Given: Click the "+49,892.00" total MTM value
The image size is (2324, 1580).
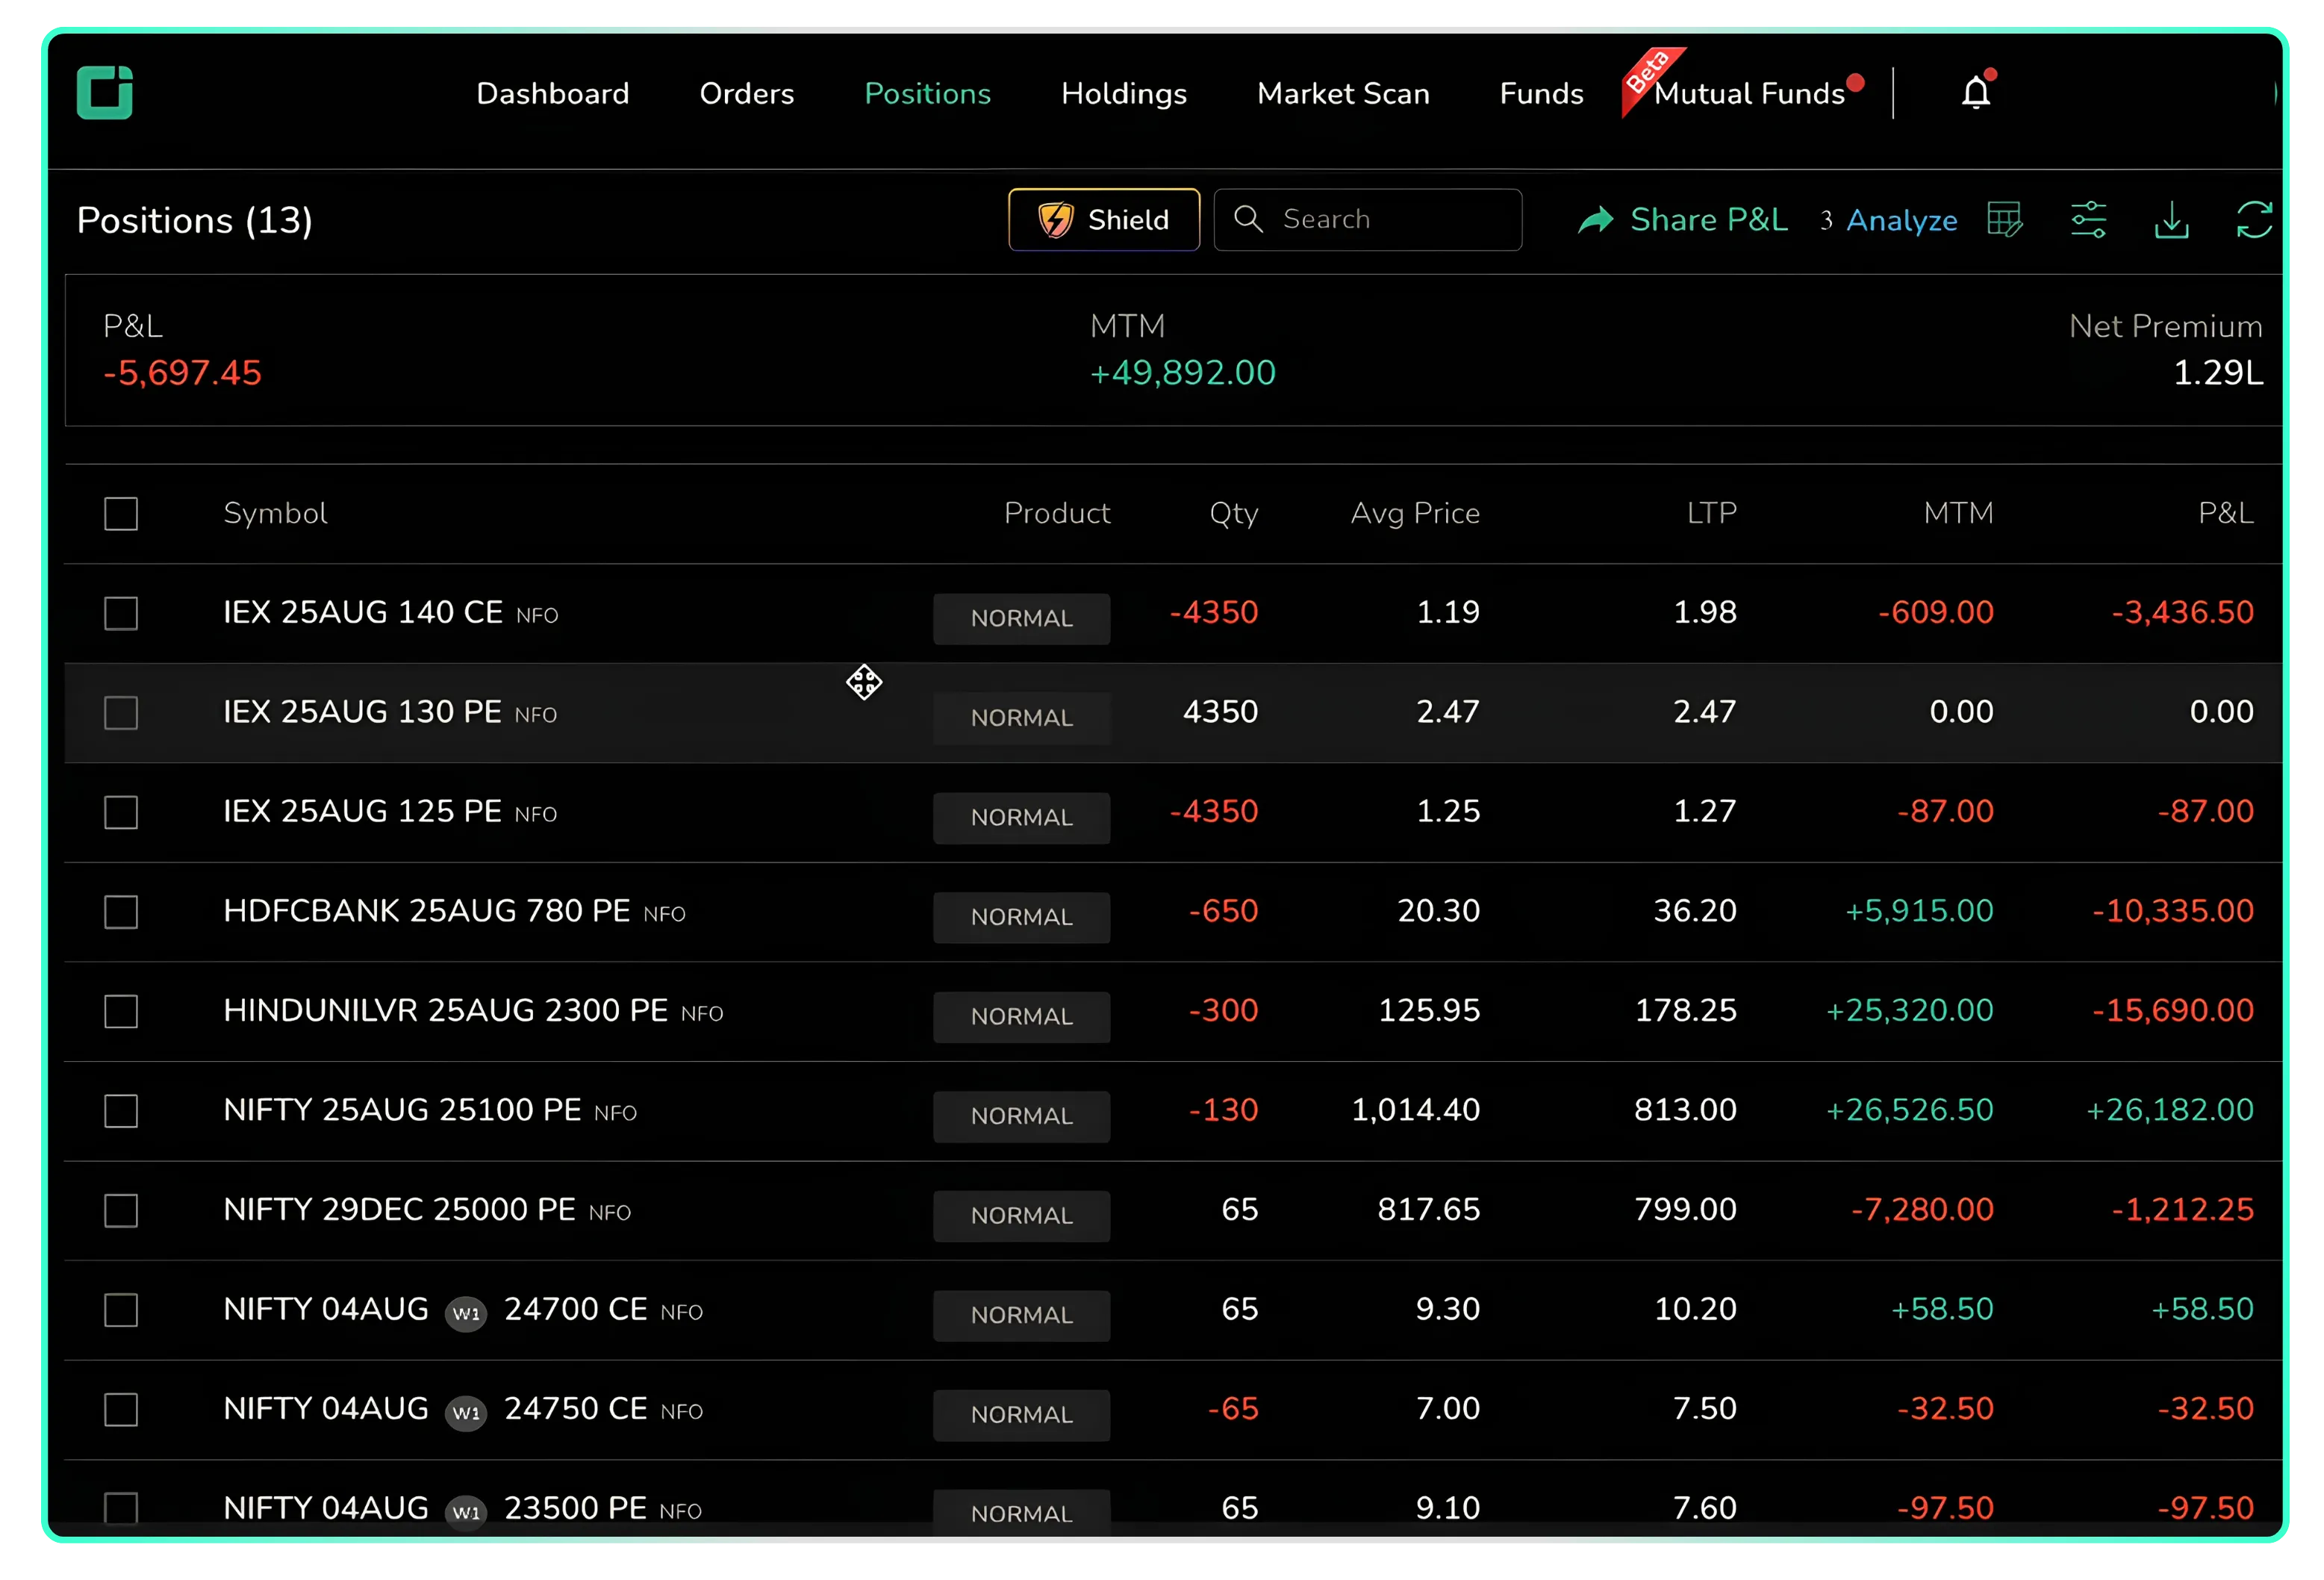Looking at the screenshot, I should click(1183, 373).
